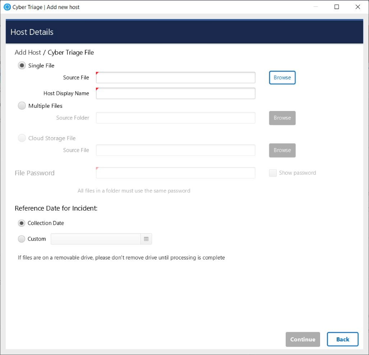Click Browse next to Source Folder
This screenshot has width=369, height=355.
282,118
